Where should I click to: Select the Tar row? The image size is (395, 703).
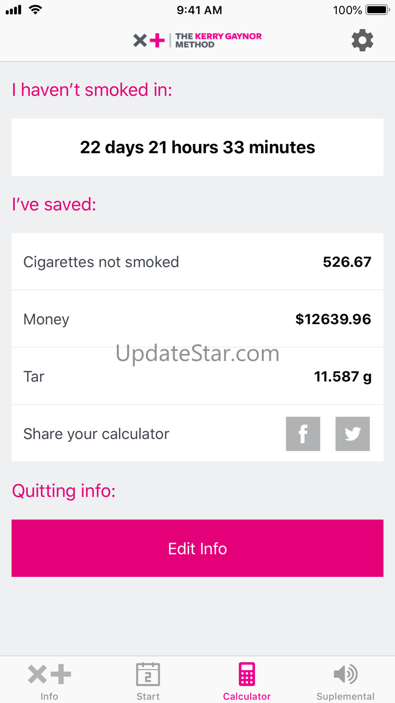tap(197, 376)
